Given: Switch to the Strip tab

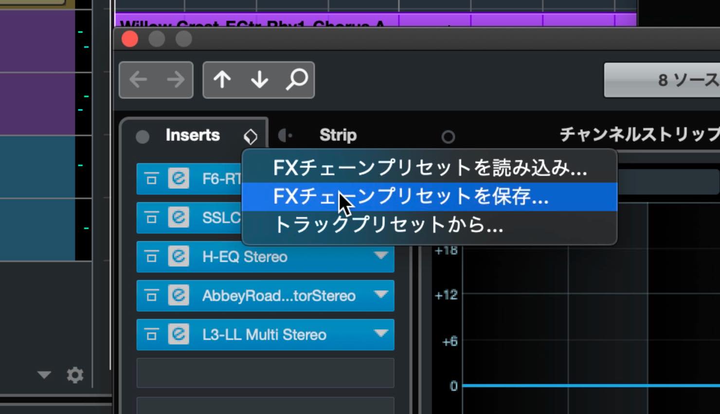Looking at the screenshot, I should pos(338,135).
